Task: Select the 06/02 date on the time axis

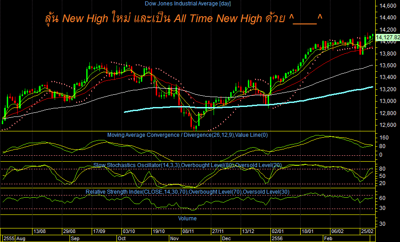Action: point(337,231)
